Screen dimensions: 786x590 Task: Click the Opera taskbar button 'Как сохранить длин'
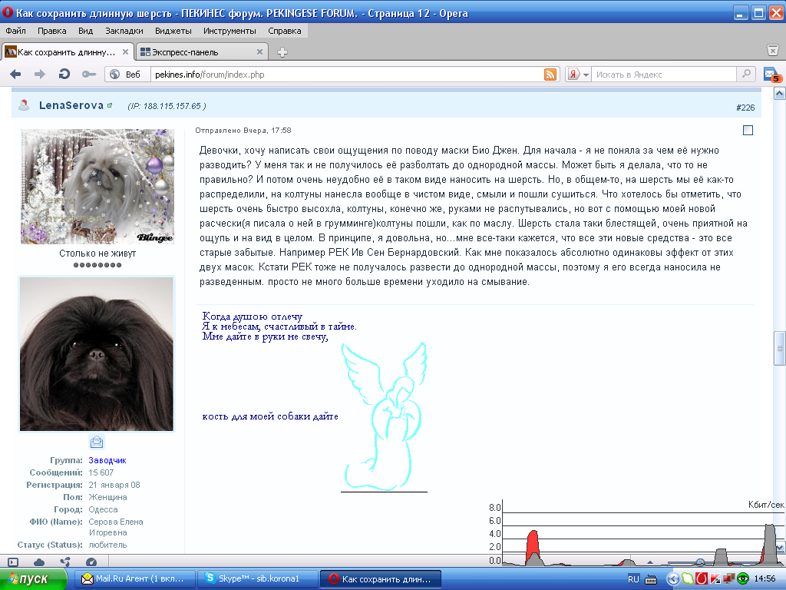(380, 579)
